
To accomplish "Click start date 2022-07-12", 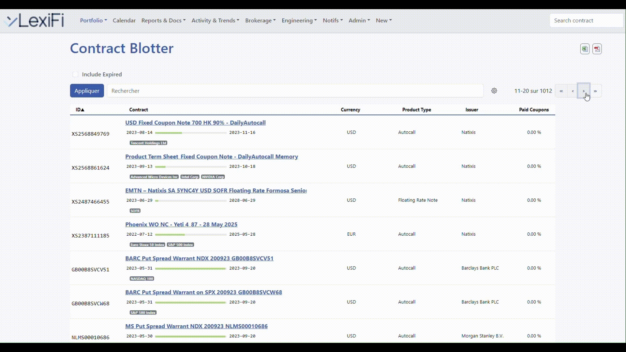I will 139,234.
